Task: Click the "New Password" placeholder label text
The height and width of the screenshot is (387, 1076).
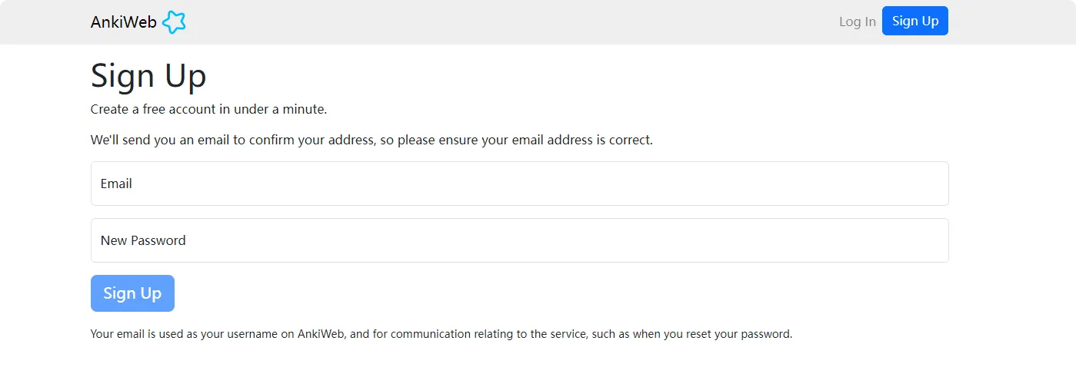Action: tap(143, 240)
